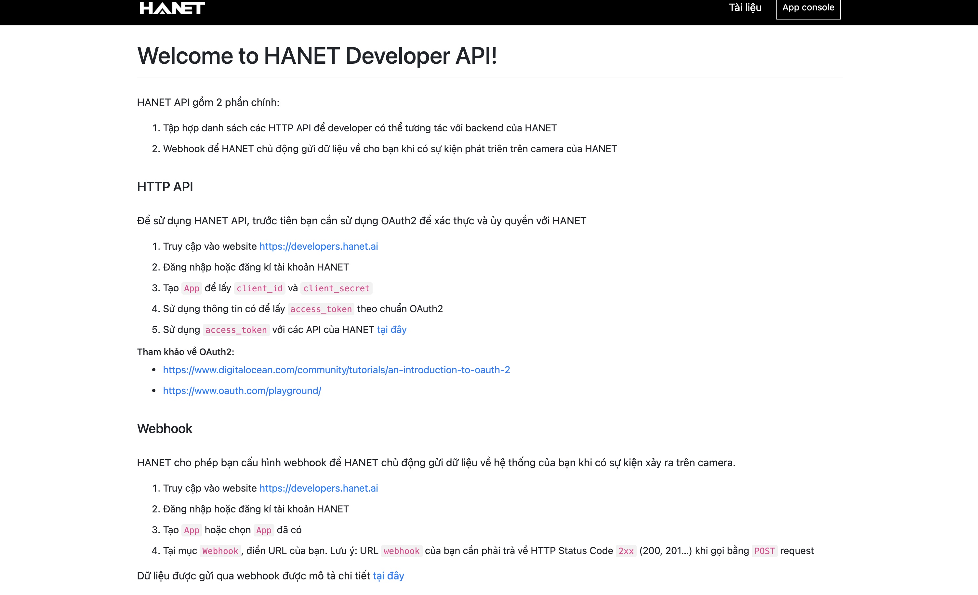Click the Webhook section heading
Image resolution: width=978 pixels, height=595 pixels.
pos(164,429)
